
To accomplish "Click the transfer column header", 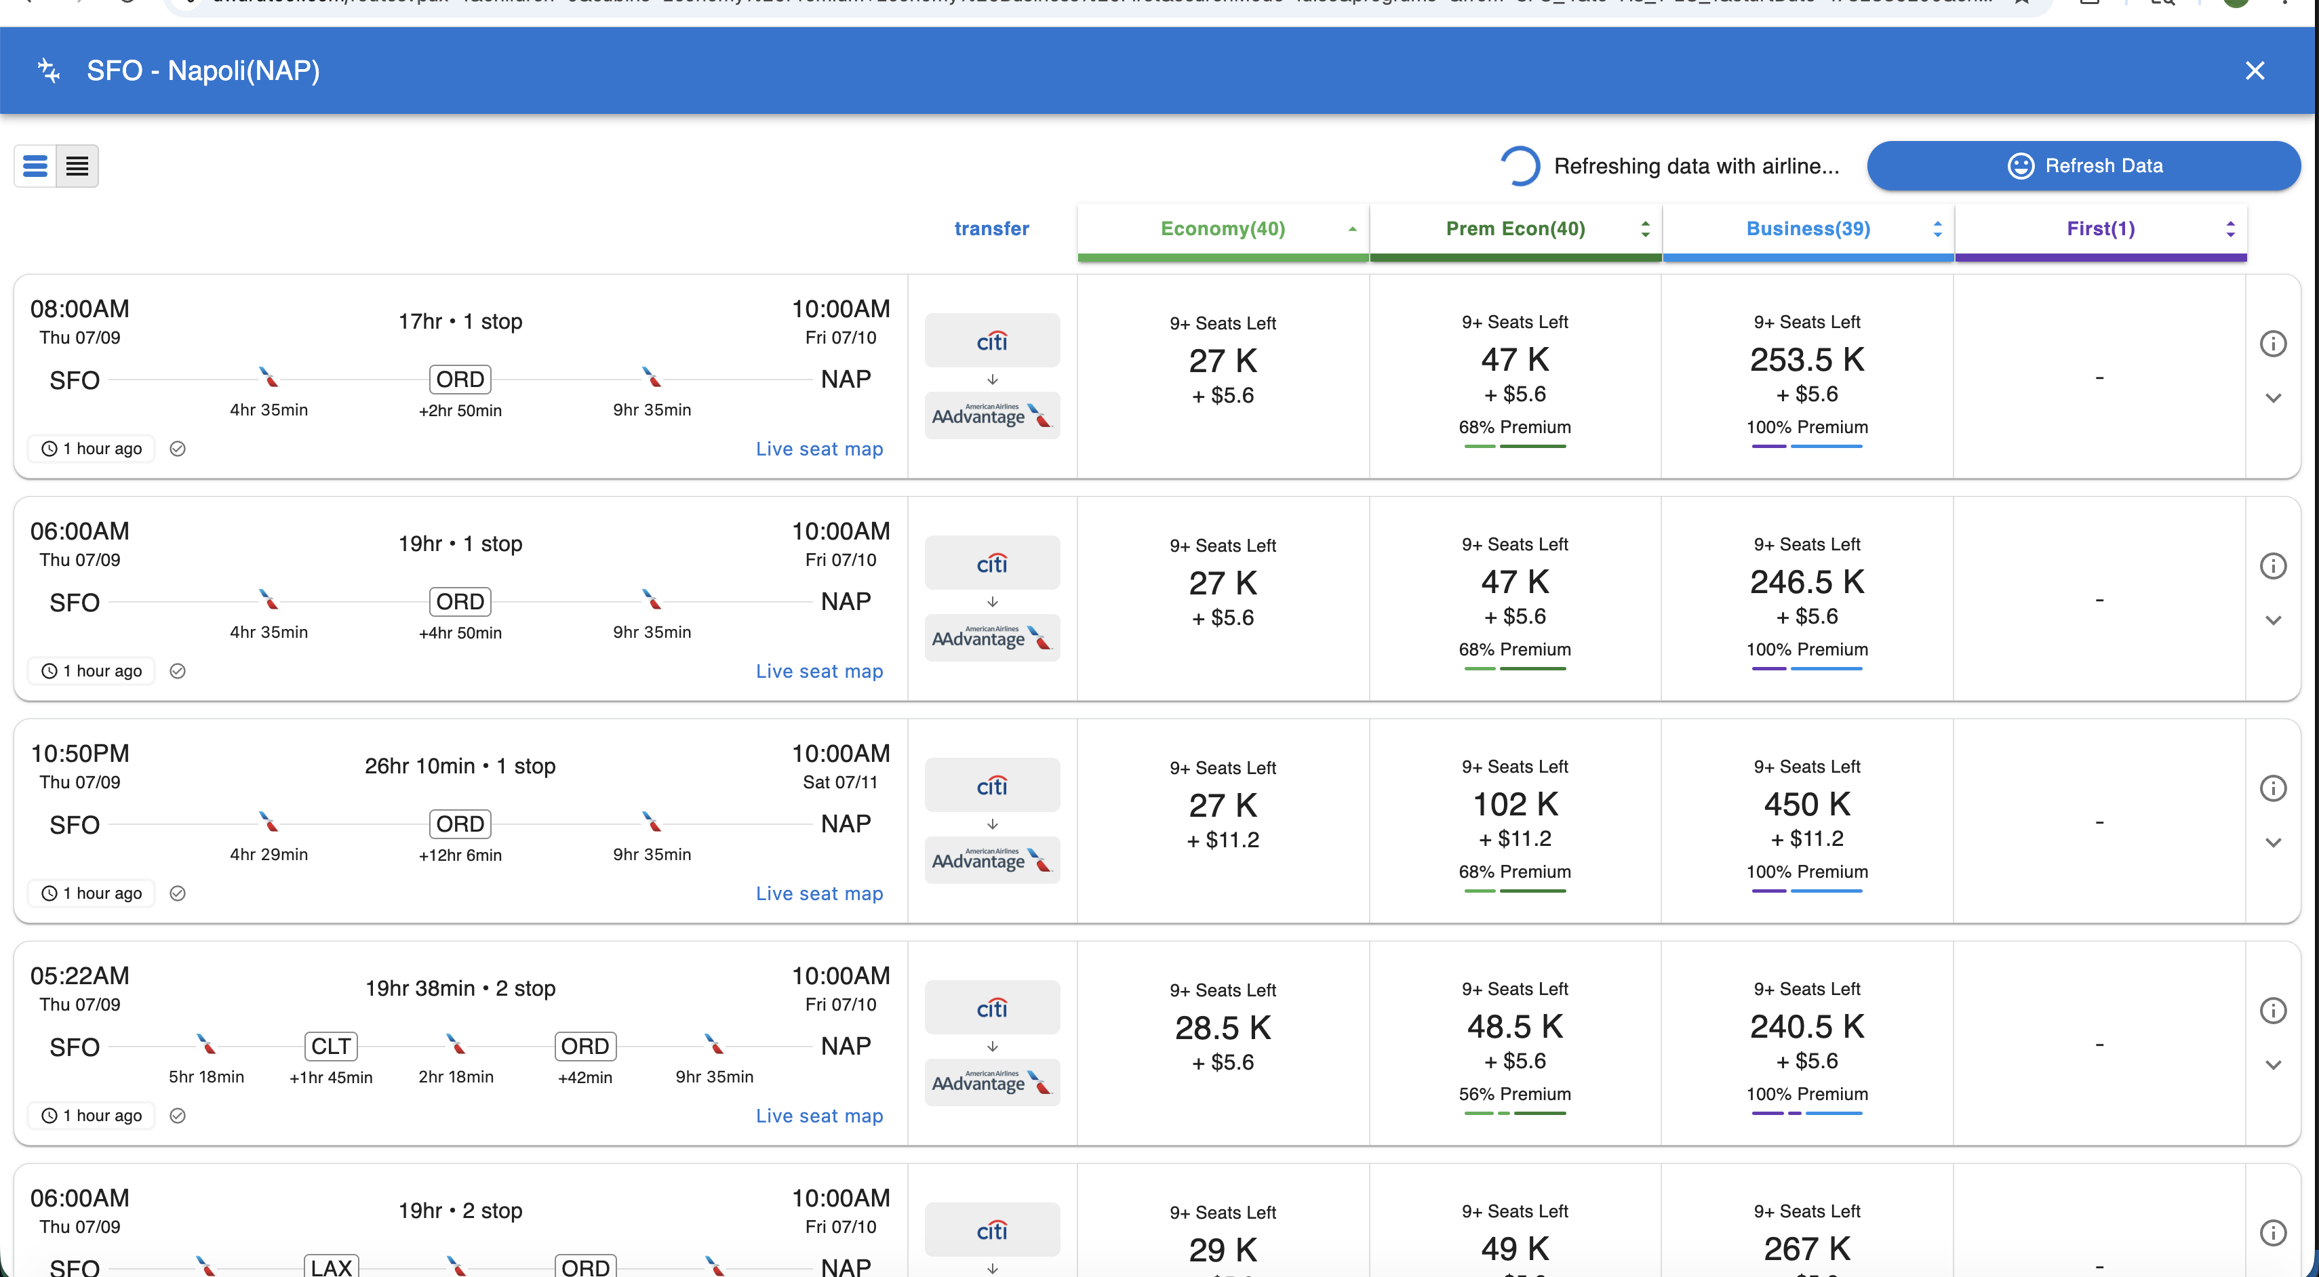I will click(991, 228).
